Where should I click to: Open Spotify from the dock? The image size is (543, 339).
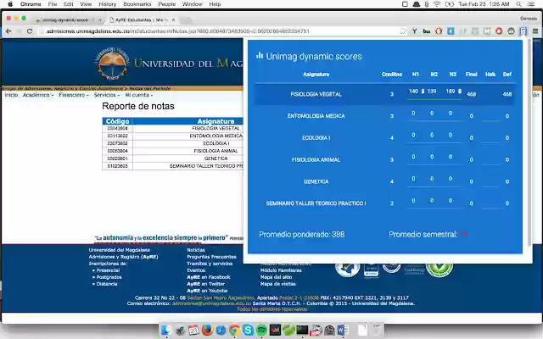point(261,330)
